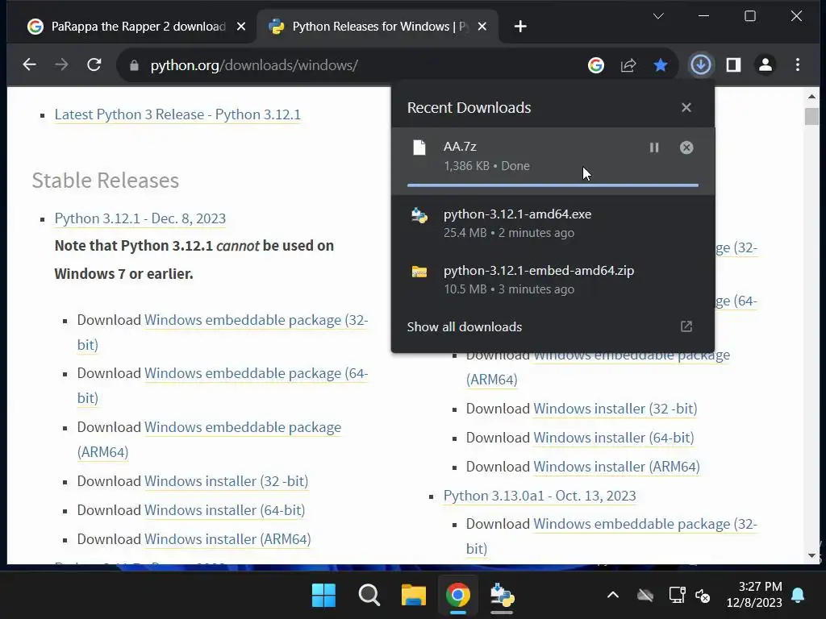Open the side panel
This screenshot has width=826, height=619.
pos(733,65)
